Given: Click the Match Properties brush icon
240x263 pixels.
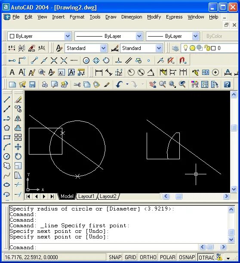Looking at the screenshot, I should pos(107,84).
